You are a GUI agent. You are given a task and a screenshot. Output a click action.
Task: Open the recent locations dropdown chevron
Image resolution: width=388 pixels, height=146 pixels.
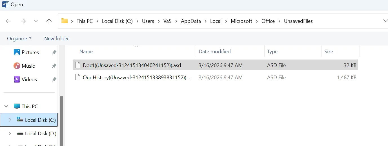click(x=36, y=21)
